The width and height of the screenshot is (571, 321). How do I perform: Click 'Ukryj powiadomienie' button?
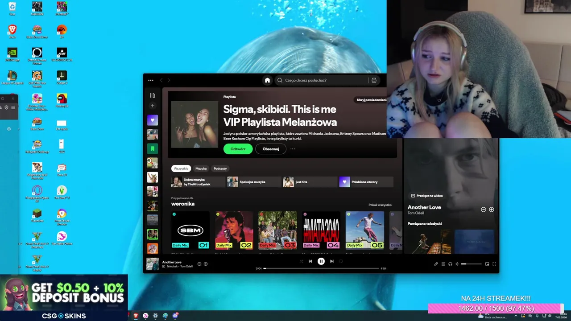click(x=371, y=100)
